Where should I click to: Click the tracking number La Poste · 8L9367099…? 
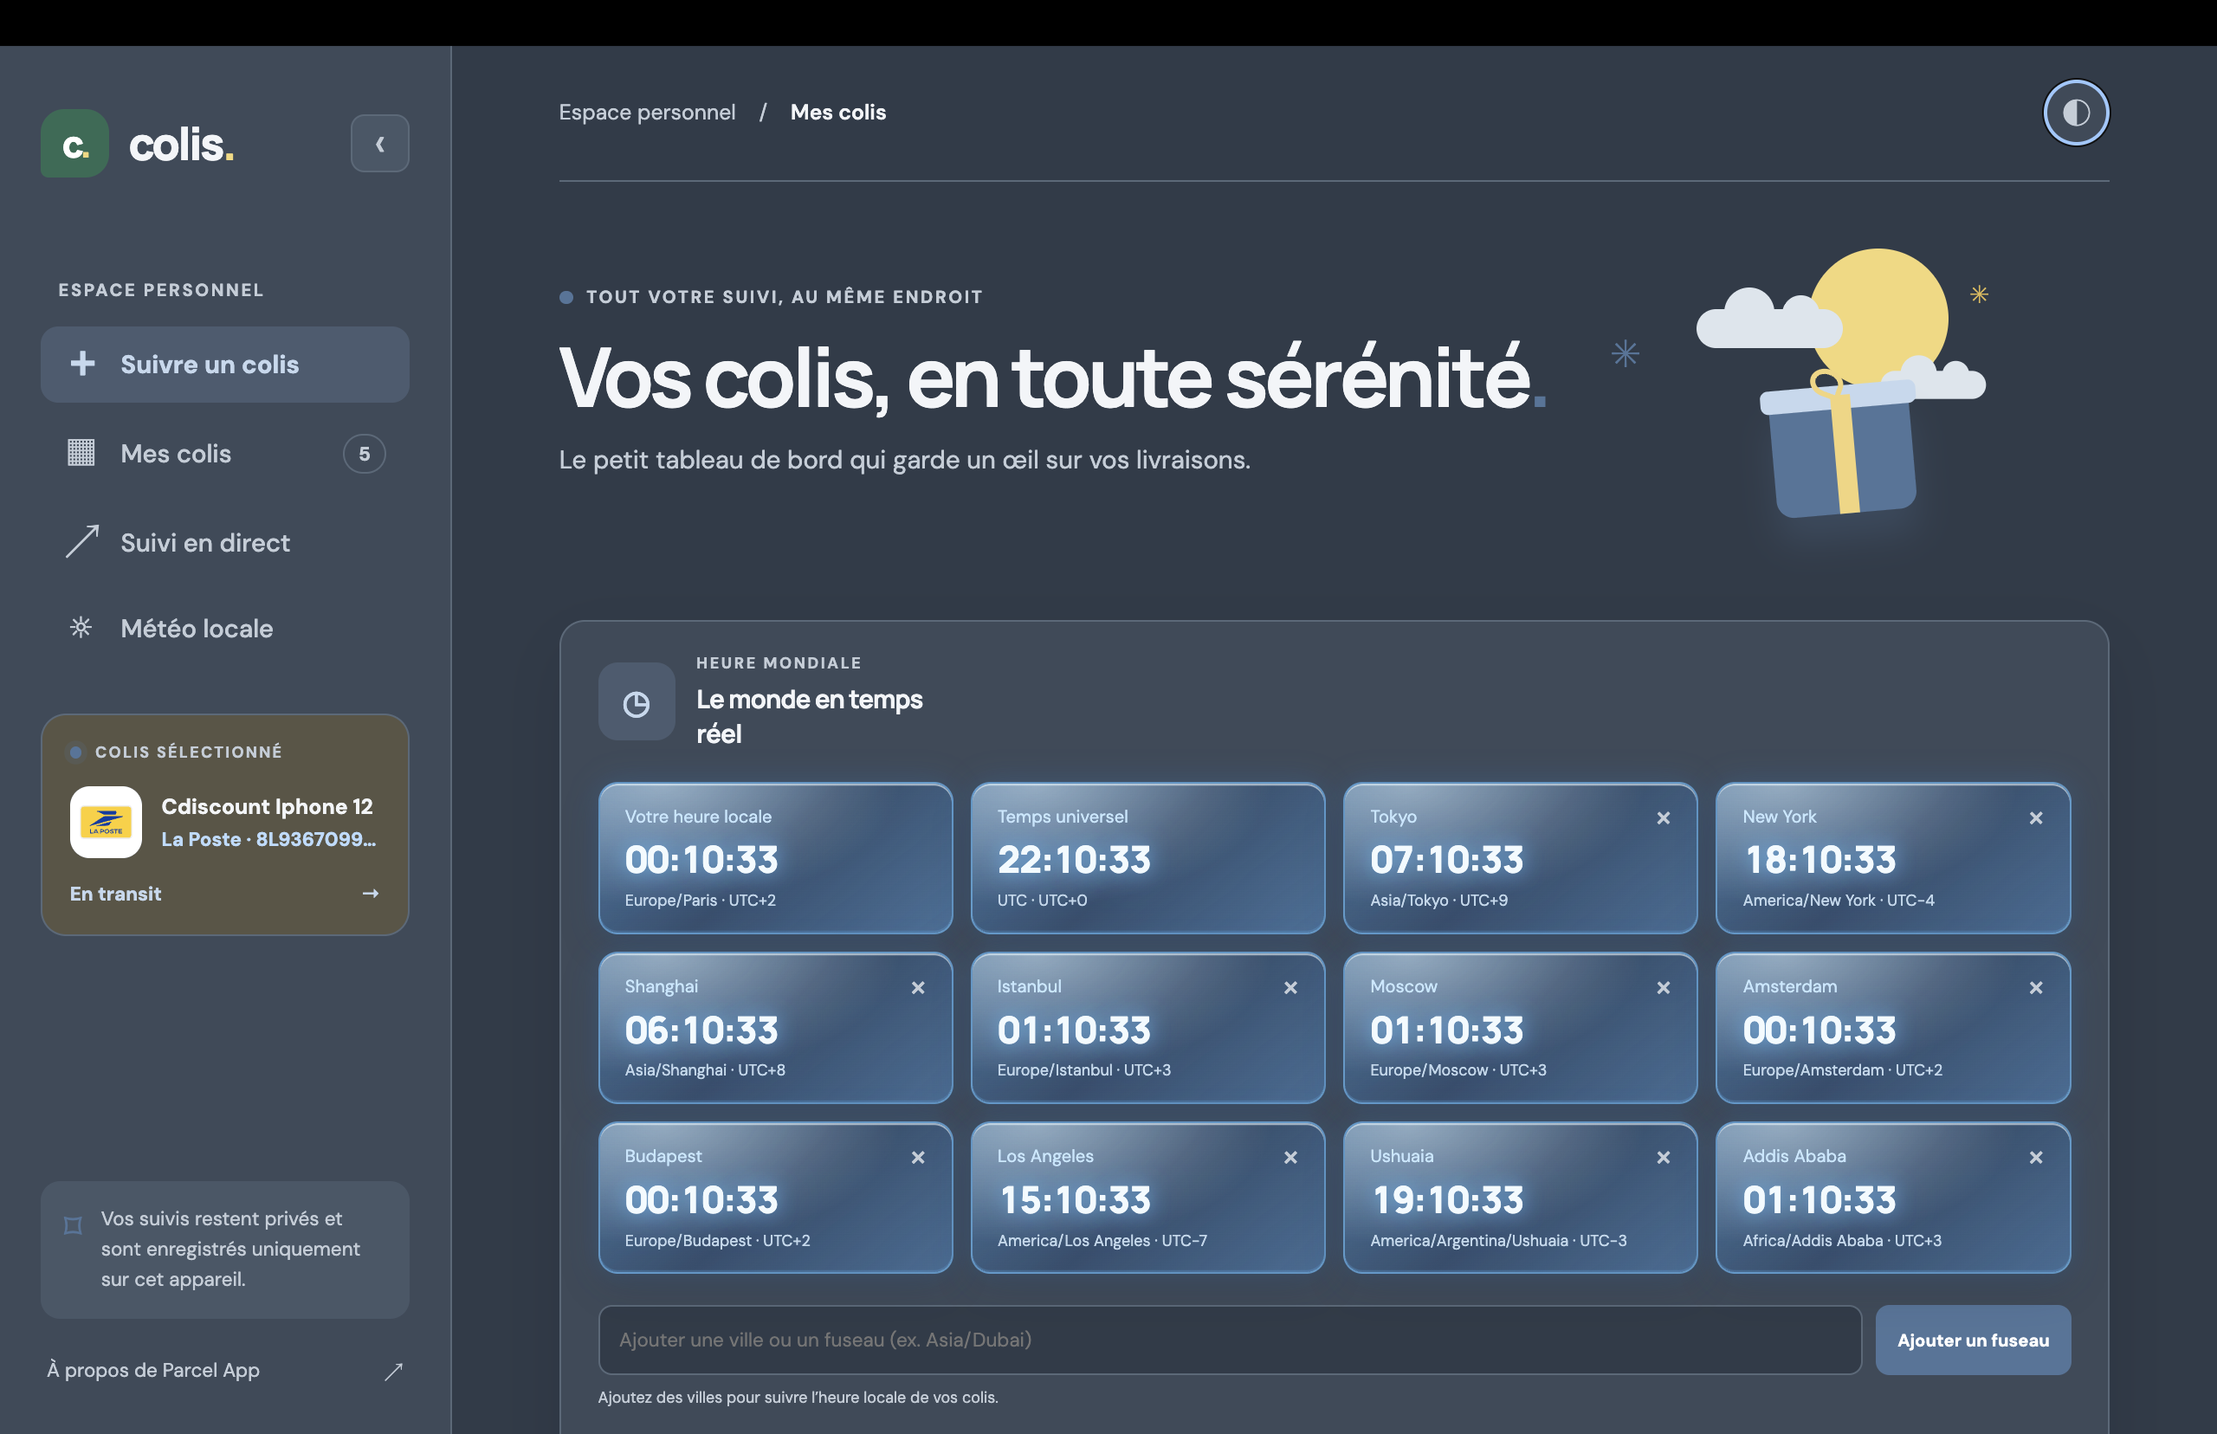(269, 839)
